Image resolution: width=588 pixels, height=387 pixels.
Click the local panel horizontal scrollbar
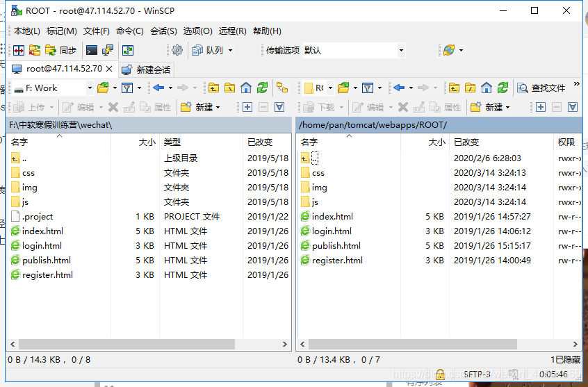(x=126, y=344)
